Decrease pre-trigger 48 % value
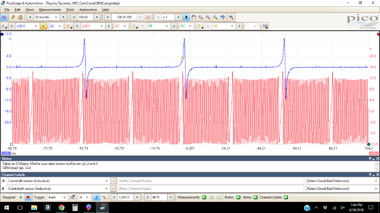Image resolution: width=380 pixels, height=213 pixels. 147,197
